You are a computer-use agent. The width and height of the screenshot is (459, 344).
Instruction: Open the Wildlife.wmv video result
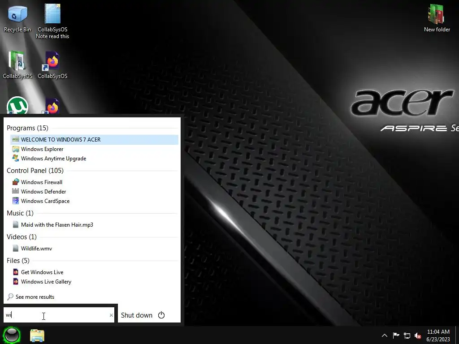[x=94, y=248]
